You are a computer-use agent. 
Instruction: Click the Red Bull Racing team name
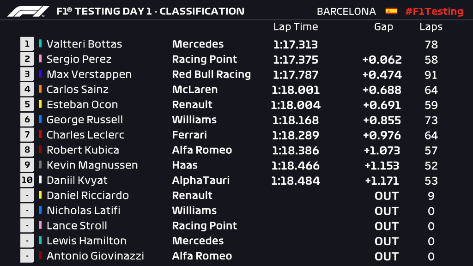point(211,74)
